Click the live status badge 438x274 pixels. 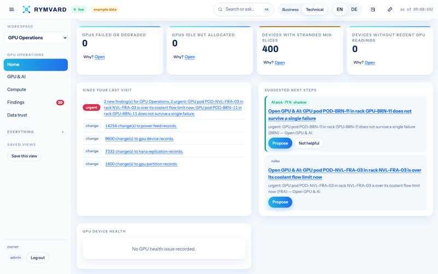pyautogui.click(x=79, y=9)
